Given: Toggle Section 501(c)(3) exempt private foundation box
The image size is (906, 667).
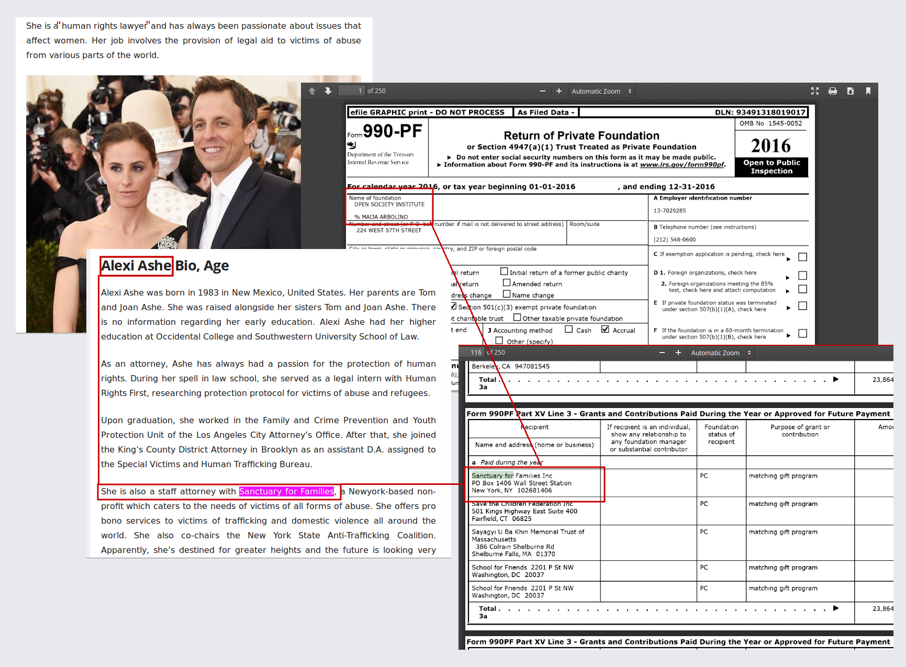Looking at the screenshot, I should pyautogui.click(x=454, y=306).
